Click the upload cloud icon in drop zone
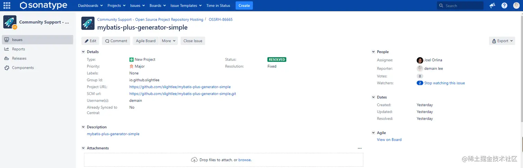This screenshot has height=168, width=523. click(x=194, y=160)
